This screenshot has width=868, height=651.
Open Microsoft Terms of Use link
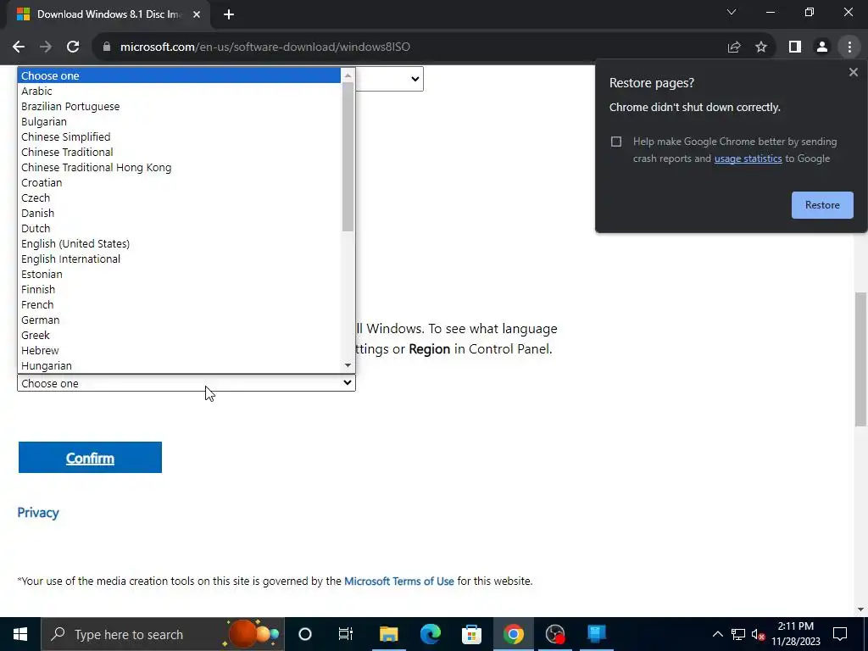pyautogui.click(x=399, y=581)
